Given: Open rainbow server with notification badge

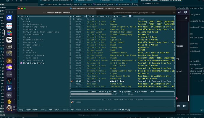Looking at the screenshot, I should tap(9, 33).
